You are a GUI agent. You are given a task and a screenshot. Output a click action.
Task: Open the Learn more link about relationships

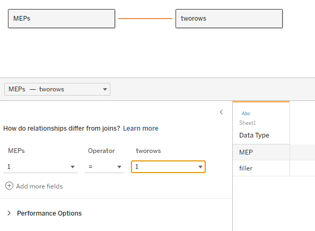[141, 129]
